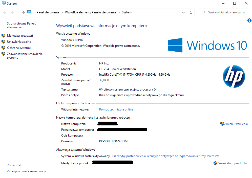Open the recent locations dropdown arrow
The height and width of the screenshot is (178, 252).
coord(18,12)
